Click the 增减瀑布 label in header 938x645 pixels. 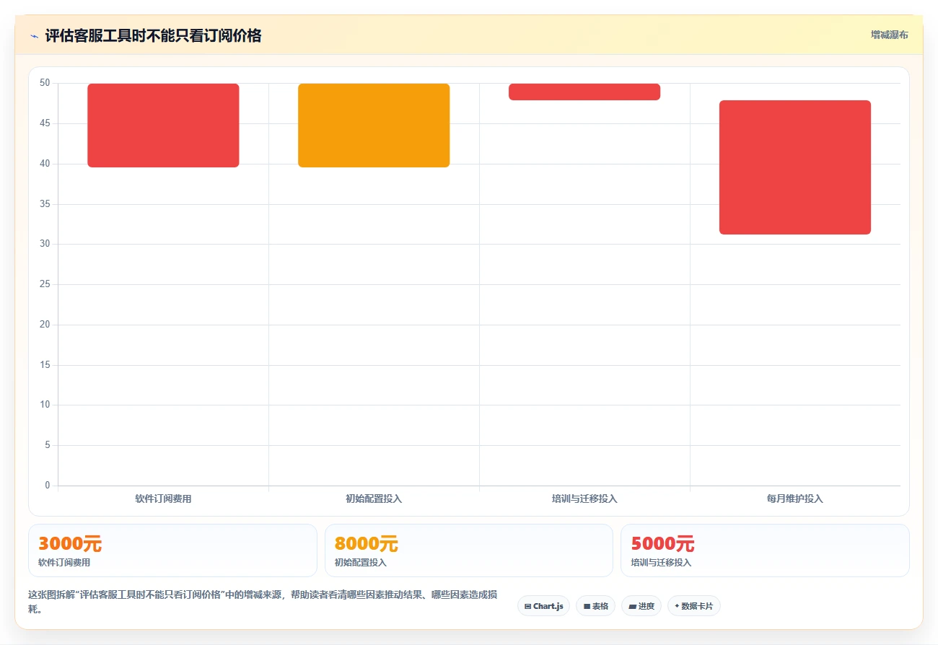pos(889,35)
